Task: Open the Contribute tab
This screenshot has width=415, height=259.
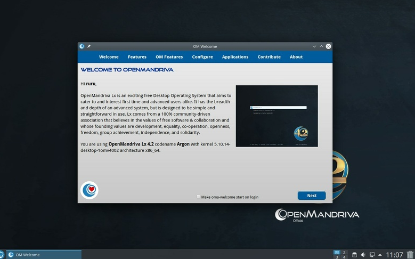Action: (x=269, y=56)
